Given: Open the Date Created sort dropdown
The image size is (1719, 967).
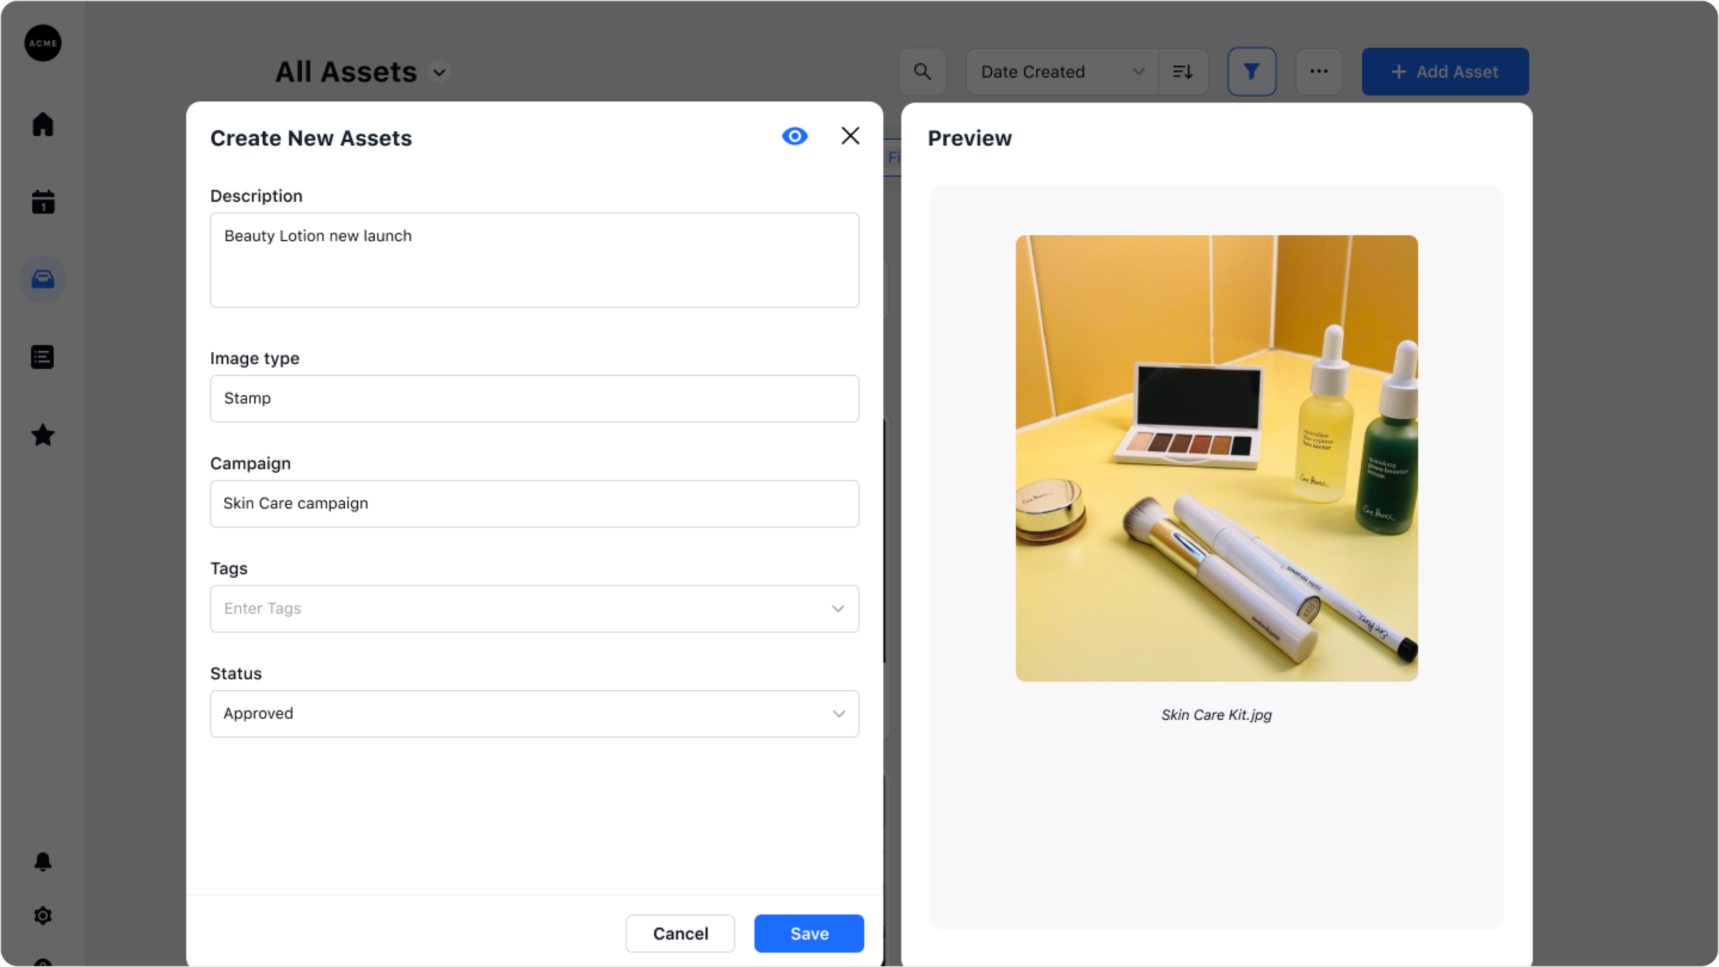Looking at the screenshot, I should 1062,72.
